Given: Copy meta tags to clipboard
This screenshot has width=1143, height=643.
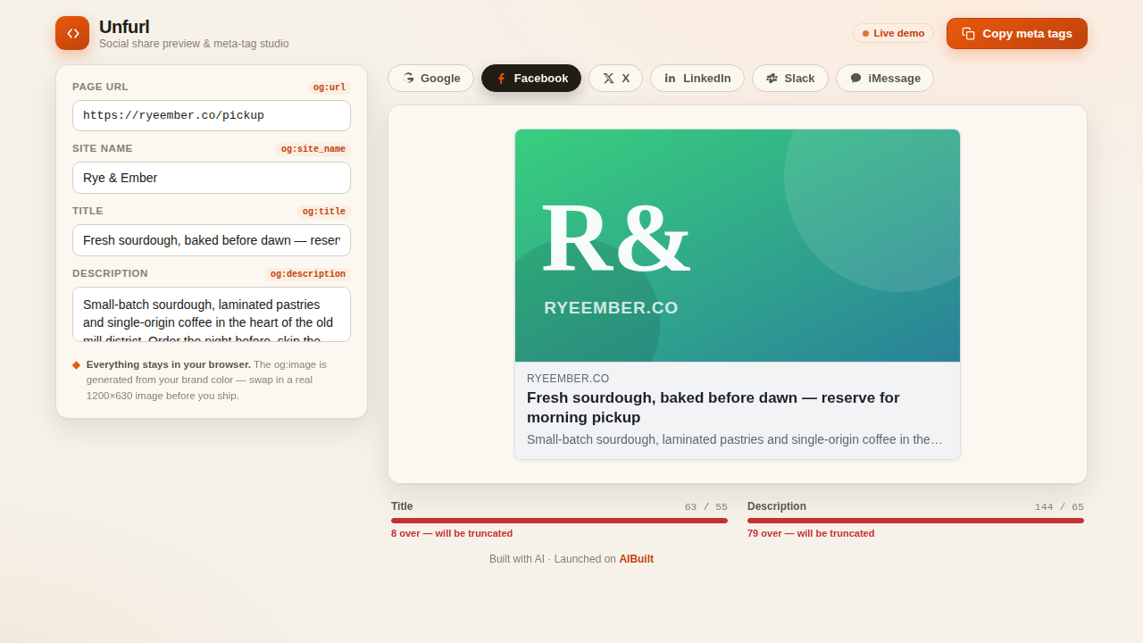Looking at the screenshot, I should point(1017,33).
